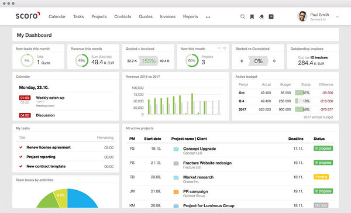Open settings gear on New this month widget
The height and width of the screenshot is (213, 351).
(x=225, y=48)
